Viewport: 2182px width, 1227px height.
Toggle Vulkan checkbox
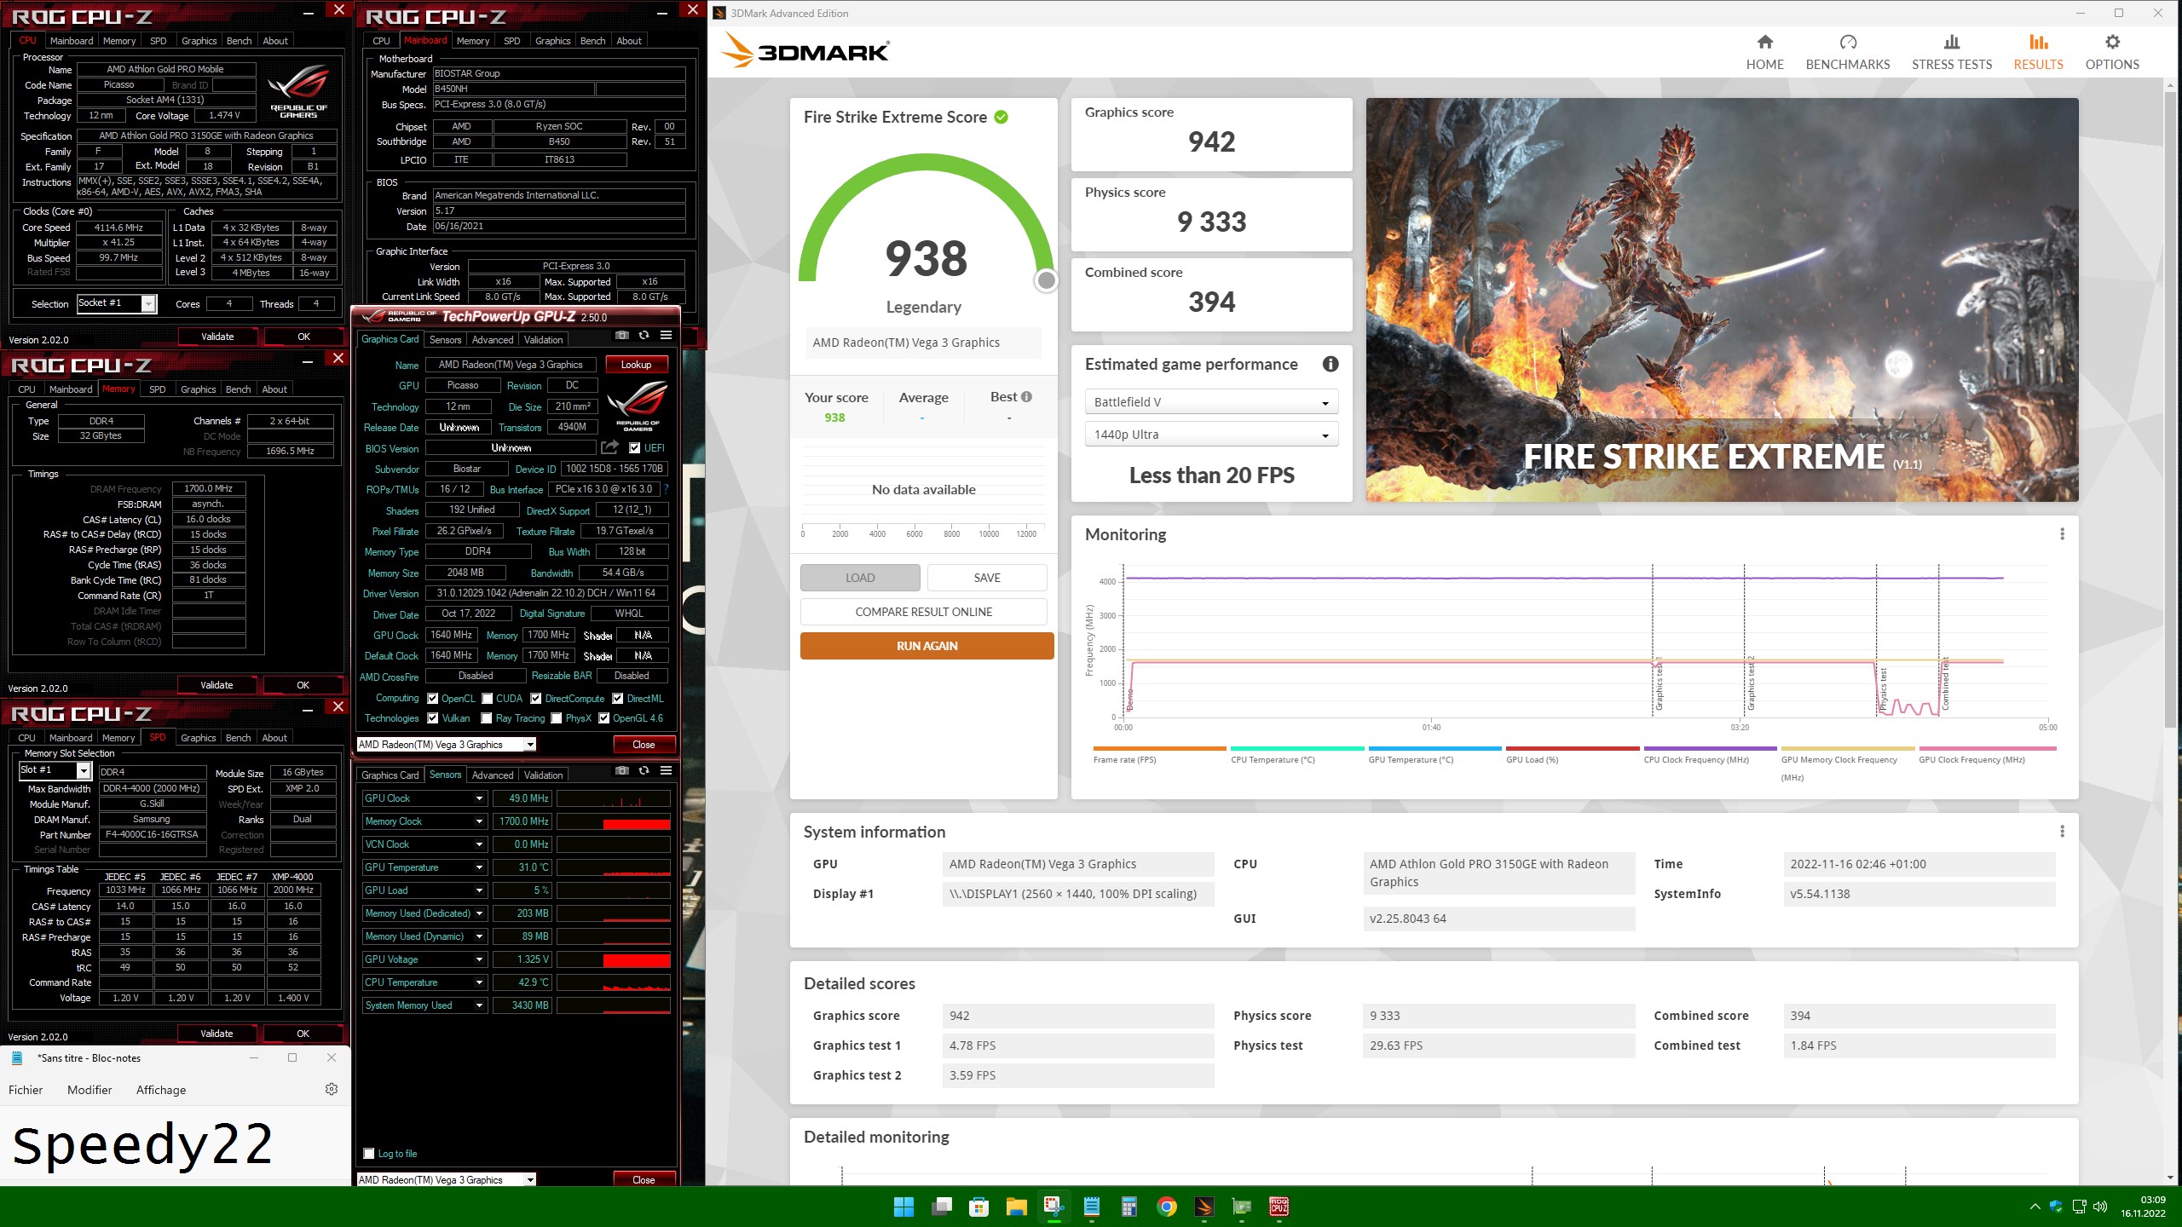[x=433, y=718]
